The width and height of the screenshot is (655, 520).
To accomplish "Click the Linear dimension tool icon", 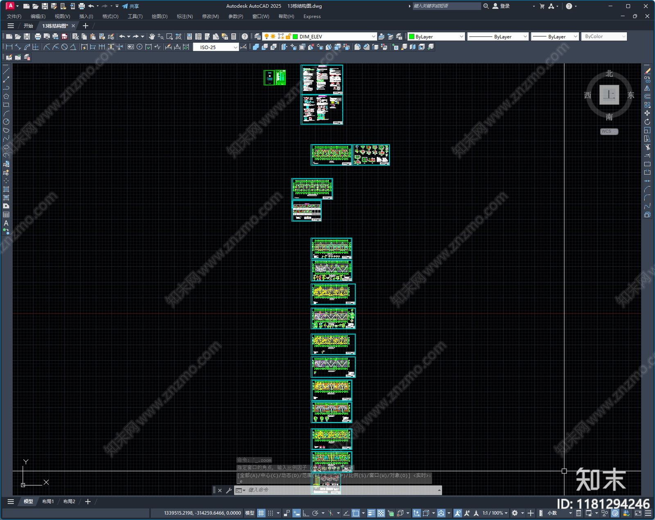I will coord(9,47).
